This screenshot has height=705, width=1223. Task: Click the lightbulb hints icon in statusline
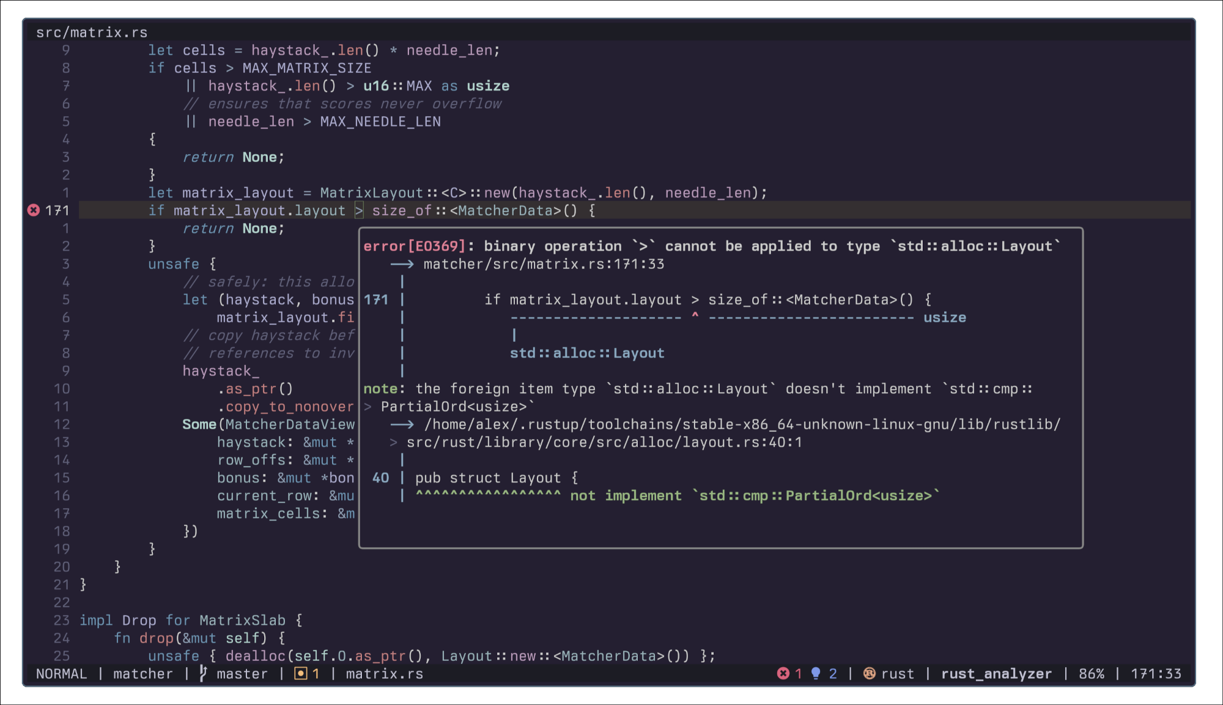coord(816,673)
